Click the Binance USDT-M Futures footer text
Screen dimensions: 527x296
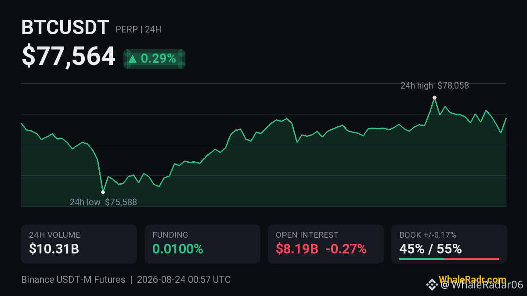[x=73, y=279]
